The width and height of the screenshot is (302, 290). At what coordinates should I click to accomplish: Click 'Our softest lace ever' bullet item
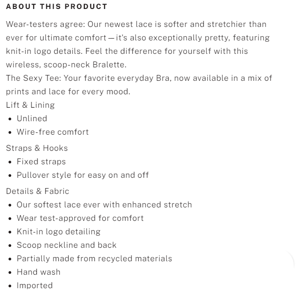[105, 205]
